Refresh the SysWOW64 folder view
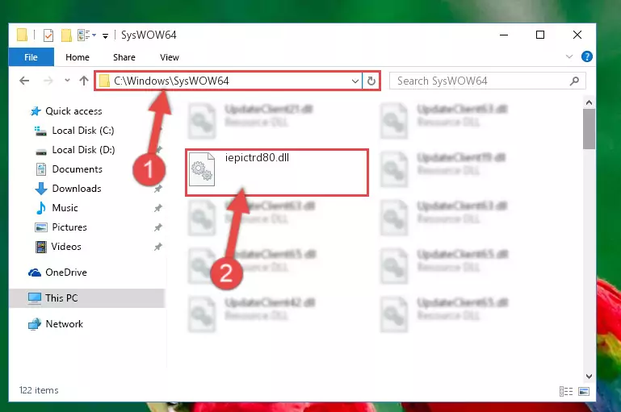This screenshot has height=412, width=621. [x=371, y=81]
